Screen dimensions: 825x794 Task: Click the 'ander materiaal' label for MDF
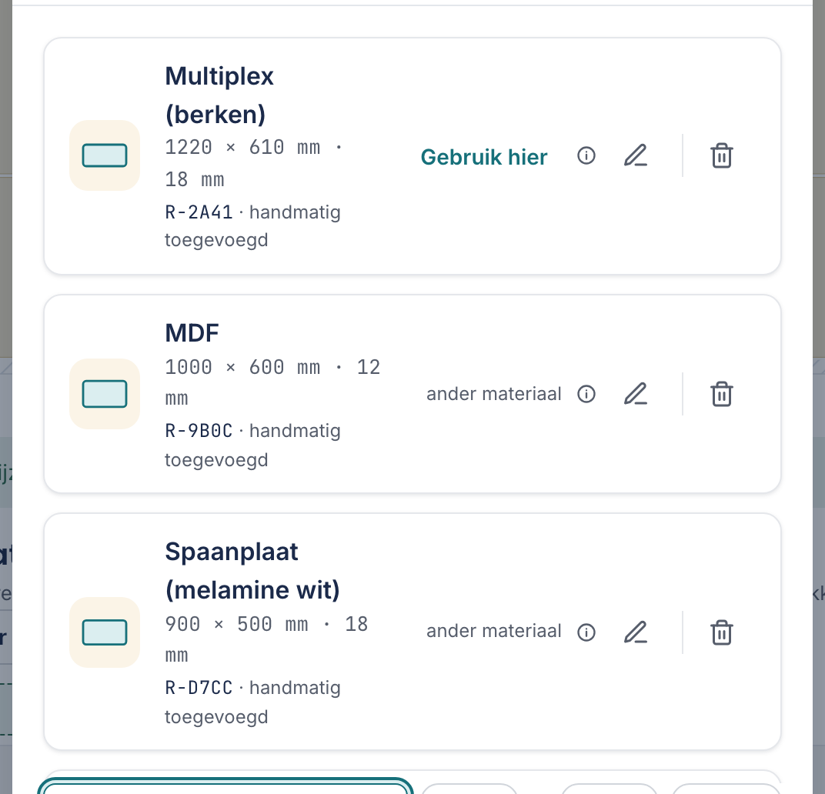[x=493, y=394]
